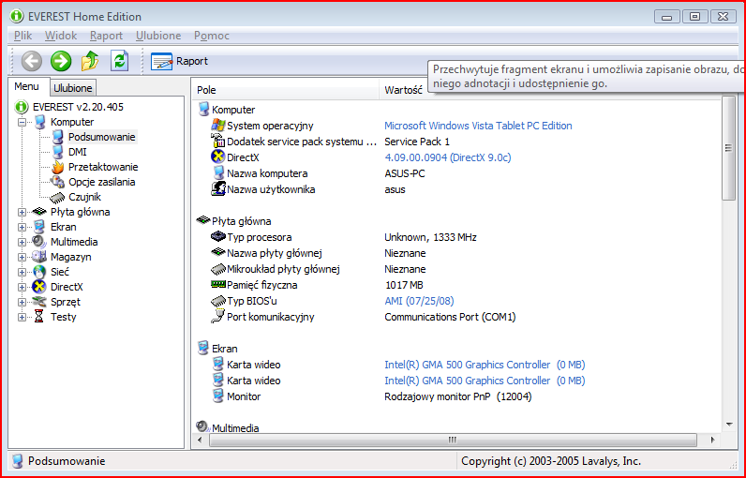Click the Magazyn drive icon in tree
The width and height of the screenshot is (746, 478).
click(39, 257)
